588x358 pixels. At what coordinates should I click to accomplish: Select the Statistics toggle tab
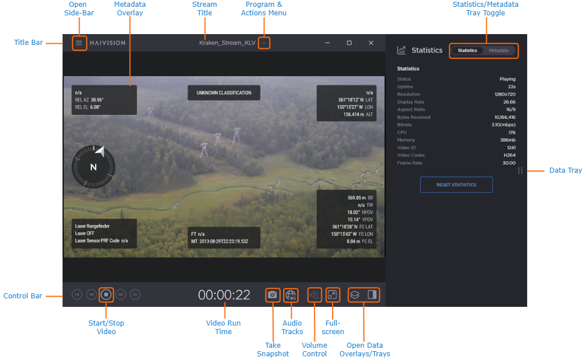(467, 51)
